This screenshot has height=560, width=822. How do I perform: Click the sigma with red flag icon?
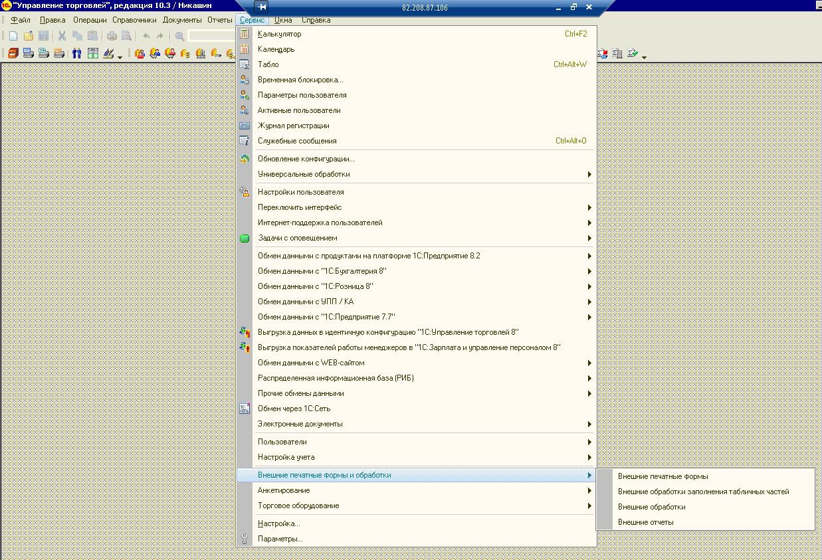pos(602,53)
